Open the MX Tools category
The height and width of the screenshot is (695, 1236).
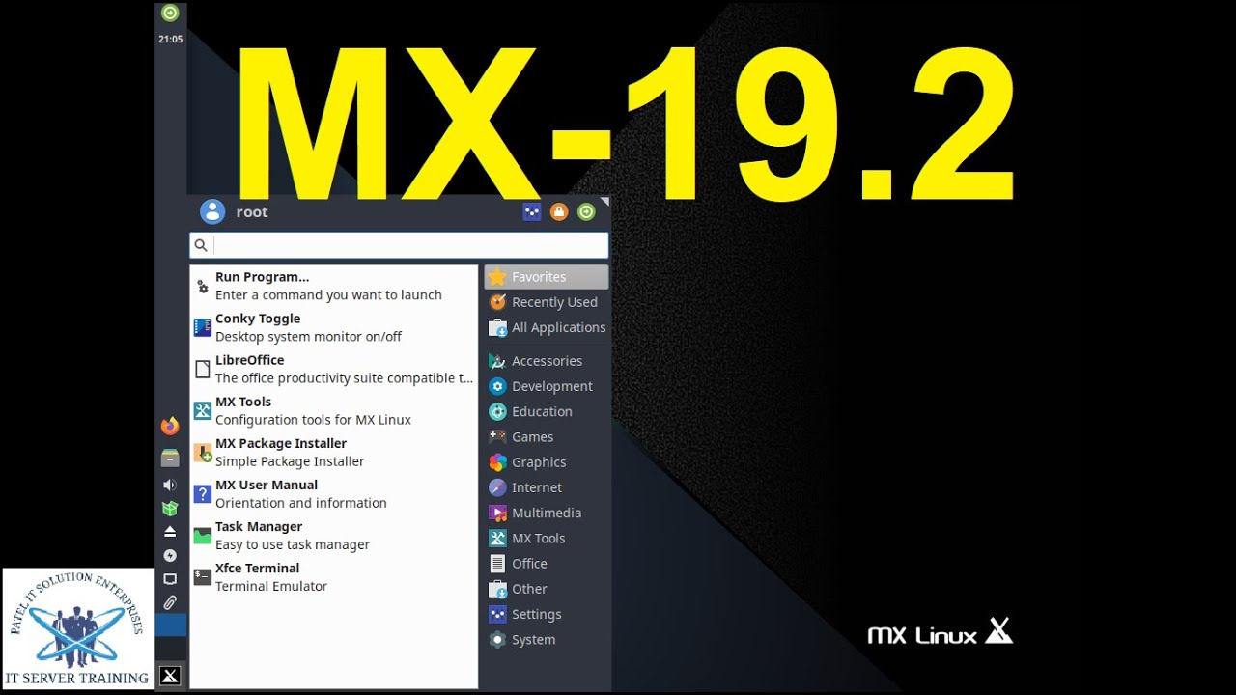tap(547, 539)
